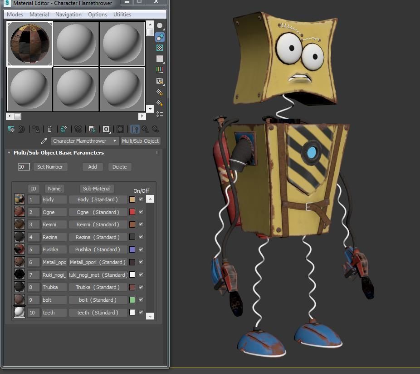Click the Make Unique icon
This screenshot has width=420, height=374.
[78, 130]
